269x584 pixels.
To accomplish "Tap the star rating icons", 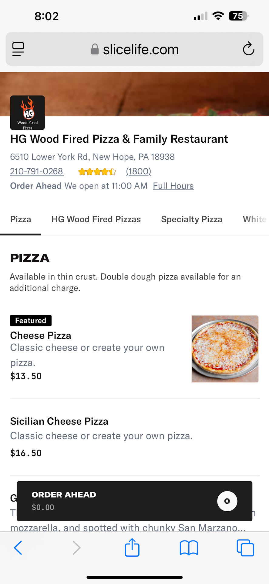I will point(97,172).
